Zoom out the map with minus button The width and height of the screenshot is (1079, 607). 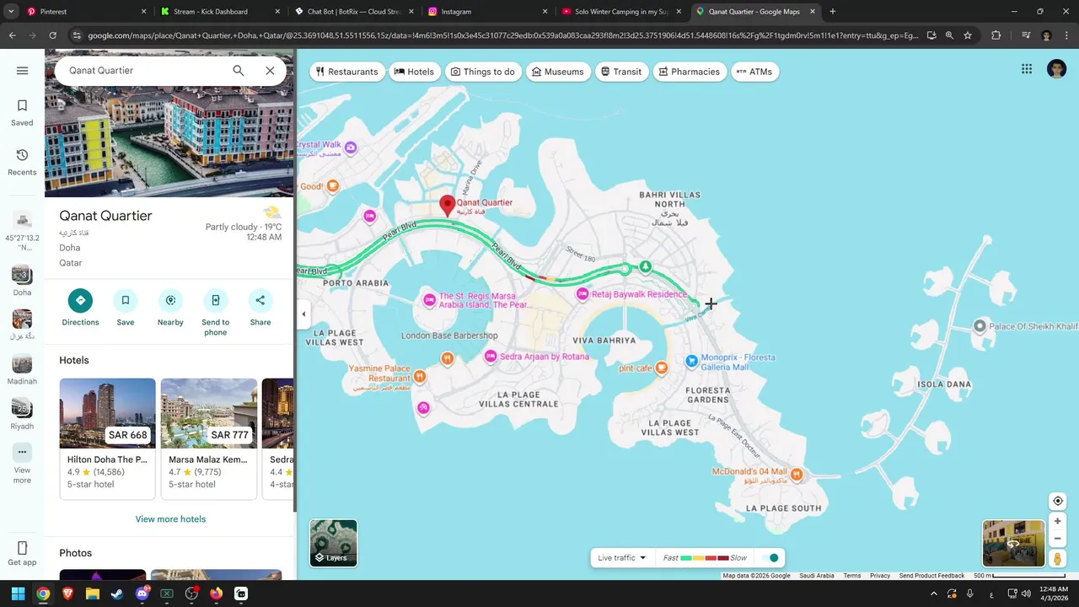point(1058,539)
